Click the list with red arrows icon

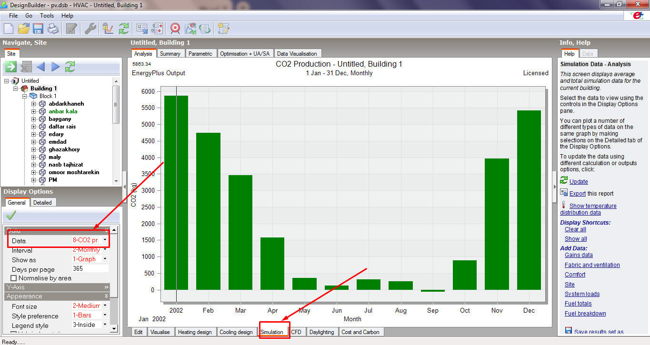click(x=157, y=29)
